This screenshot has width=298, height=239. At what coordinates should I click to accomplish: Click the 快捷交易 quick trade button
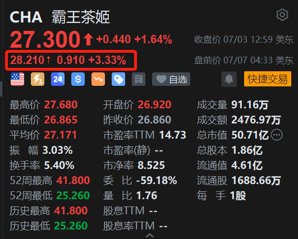click(x=268, y=79)
